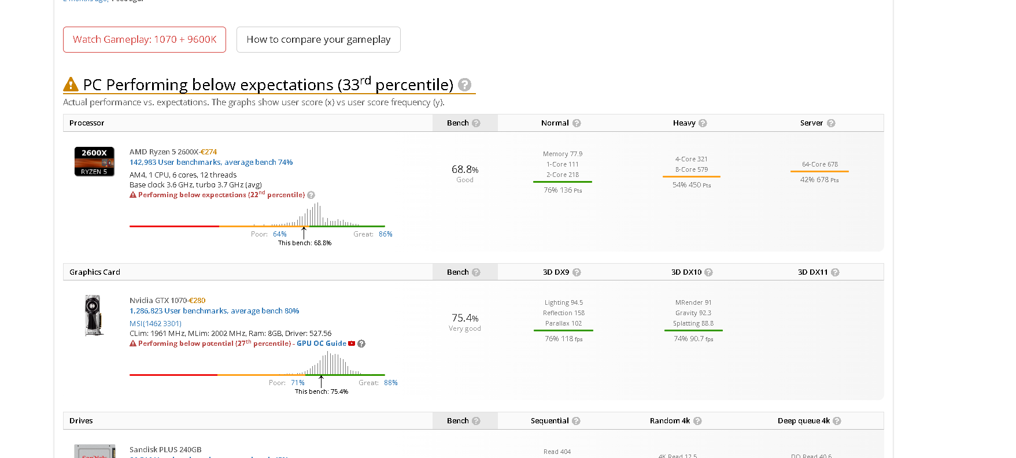Click help icon next to Processor Bench
The height and width of the screenshot is (458, 1016).
click(x=476, y=123)
